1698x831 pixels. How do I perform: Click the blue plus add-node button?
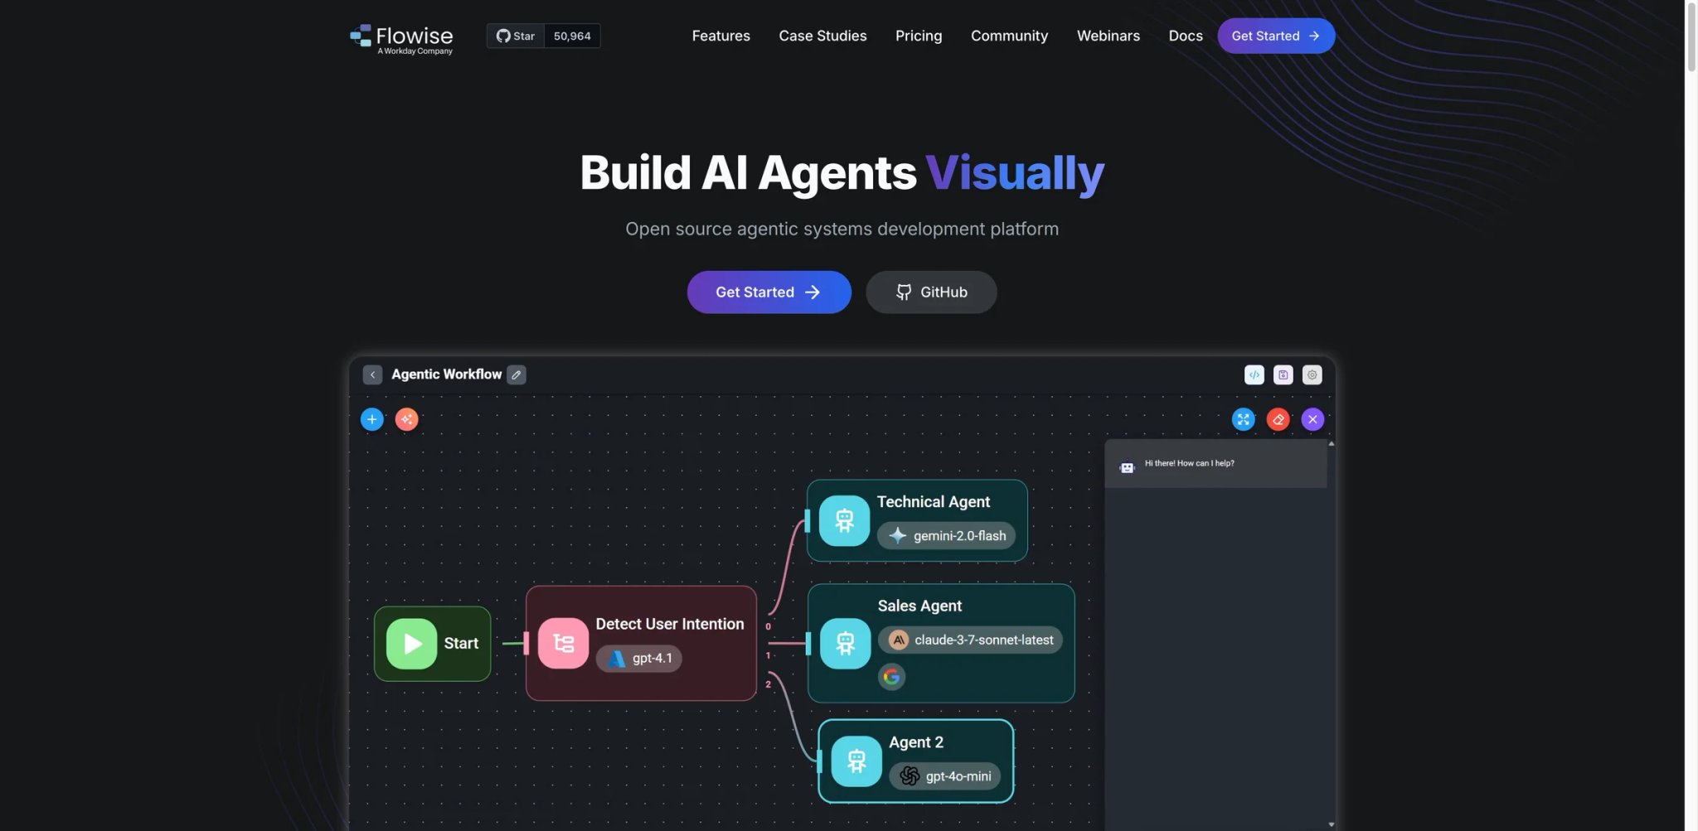pos(372,419)
